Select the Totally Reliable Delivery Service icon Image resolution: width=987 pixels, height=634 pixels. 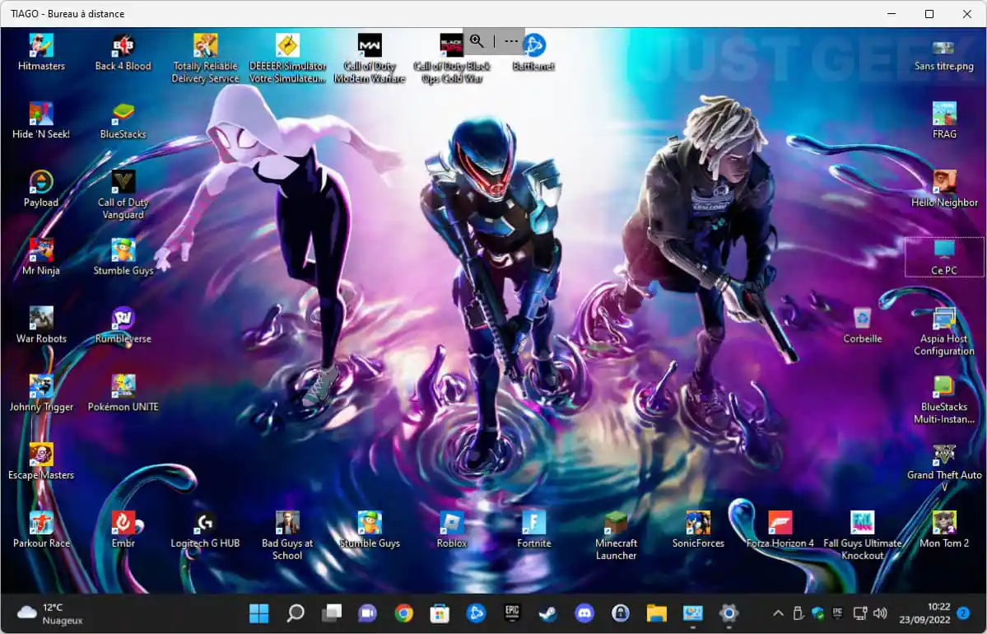[205, 58]
